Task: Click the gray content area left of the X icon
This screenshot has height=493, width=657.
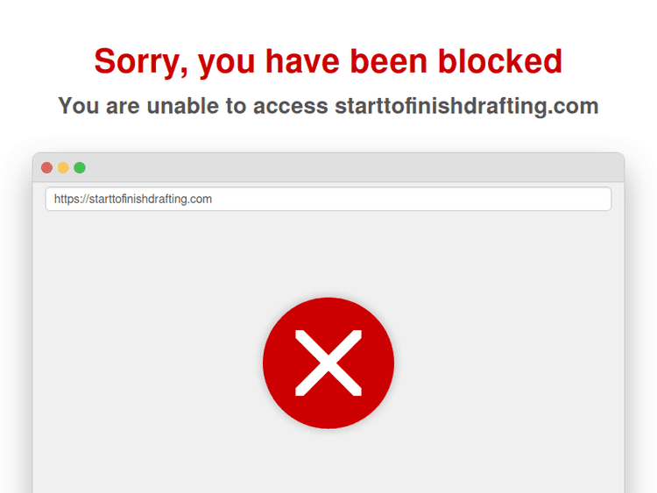Action: pos(146,363)
